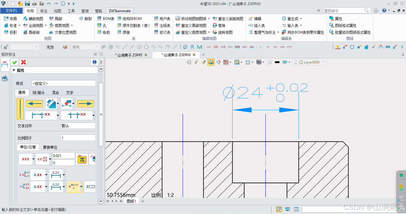Image resolution: width=406 pixels, height=214 pixels.
Task: Confirm the dimension edit with the green checkmark
Action: pos(14,62)
